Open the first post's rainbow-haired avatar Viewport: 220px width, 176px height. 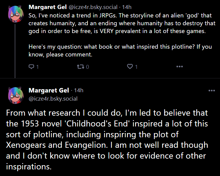pos(15,14)
